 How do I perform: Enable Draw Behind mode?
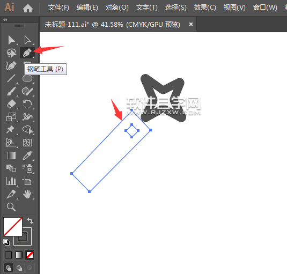click(x=19, y=268)
